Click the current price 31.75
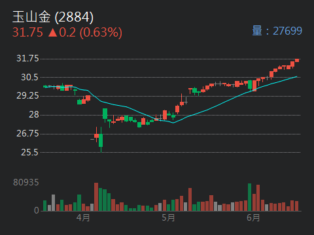The width and height of the screenshot is (314, 235). [27, 33]
